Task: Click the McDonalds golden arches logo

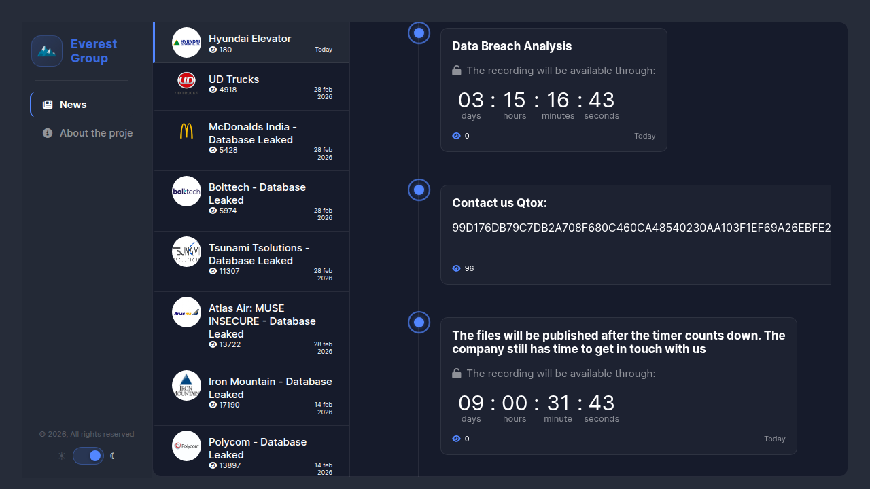Action: coord(186,131)
